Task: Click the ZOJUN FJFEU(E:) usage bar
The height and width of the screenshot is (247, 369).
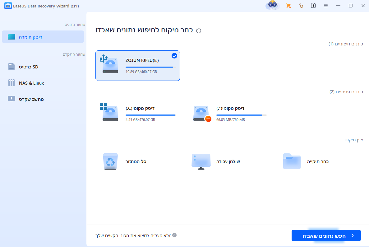Action: pyautogui.click(x=150, y=67)
